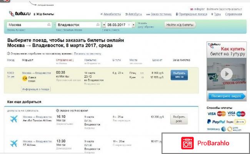Click the destination field with Владивосток
Viewport: 250px width, 154px height.
pos(78,25)
